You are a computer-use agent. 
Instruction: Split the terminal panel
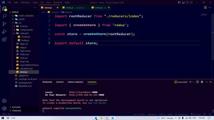[x=198, y=82]
